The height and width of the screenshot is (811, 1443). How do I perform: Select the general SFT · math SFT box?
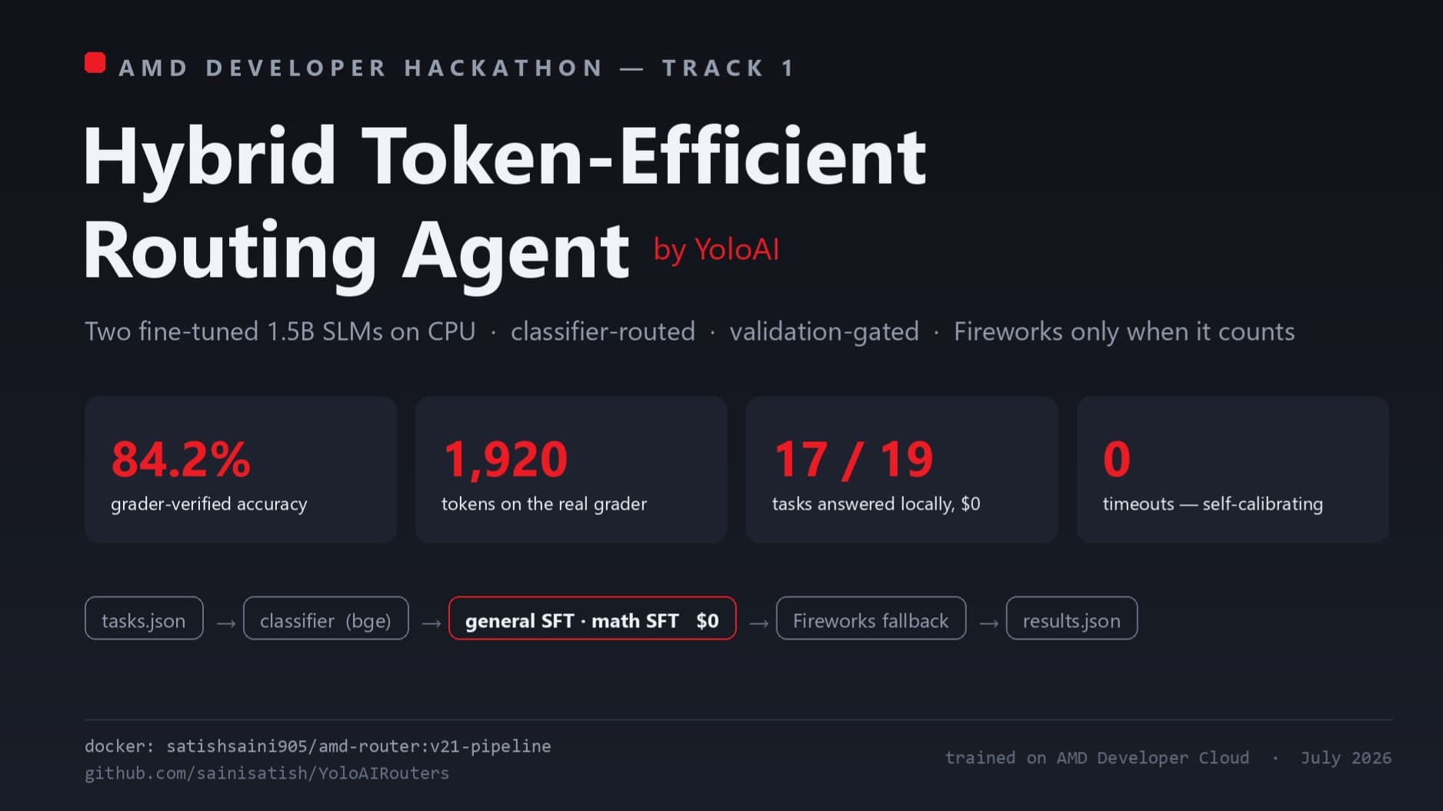click(x=592, y=618)
